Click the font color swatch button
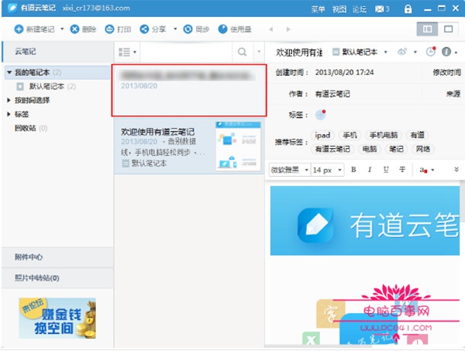 click(423, 170)
